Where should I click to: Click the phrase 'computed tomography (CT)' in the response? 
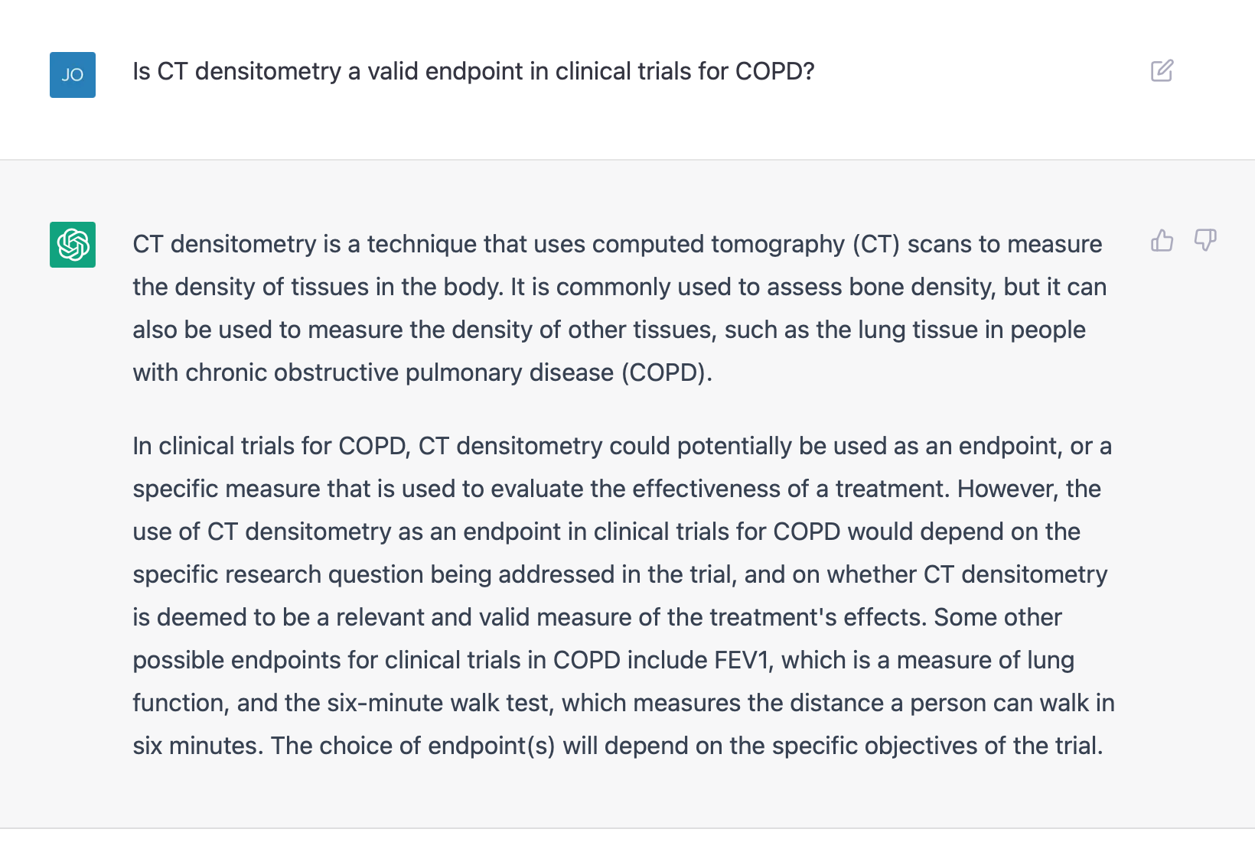(746, 244)
